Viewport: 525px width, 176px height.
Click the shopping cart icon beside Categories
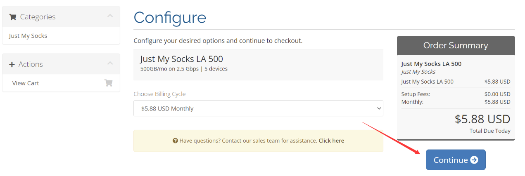click(12, 17)
